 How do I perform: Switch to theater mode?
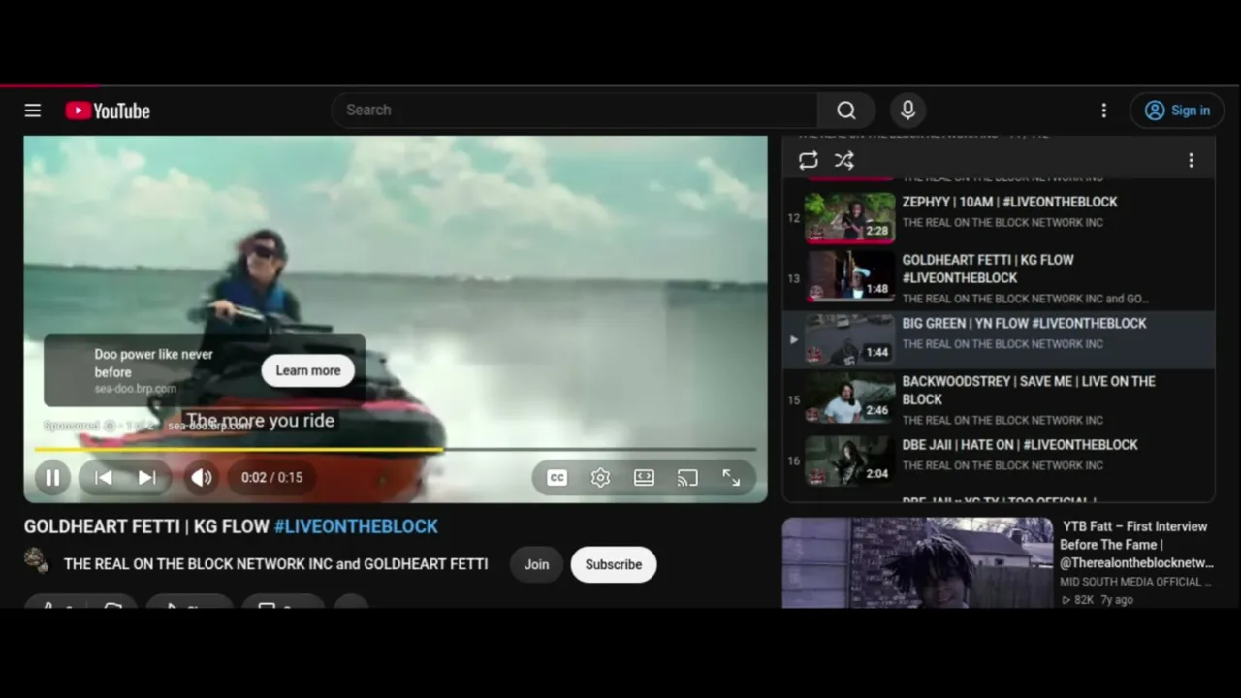click(x=644, y=477)
